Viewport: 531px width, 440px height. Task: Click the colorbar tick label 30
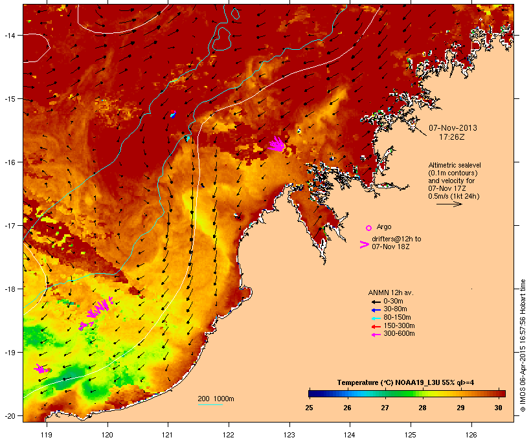[498, 408]
